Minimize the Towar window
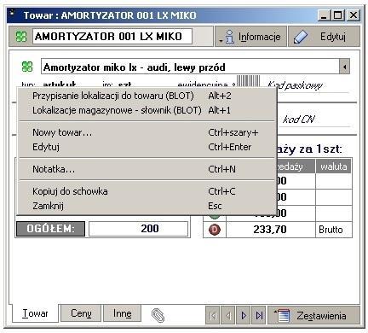 click(324, 15)
